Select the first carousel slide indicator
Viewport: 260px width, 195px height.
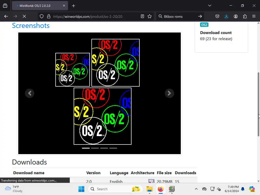click(x=86, y=148)
